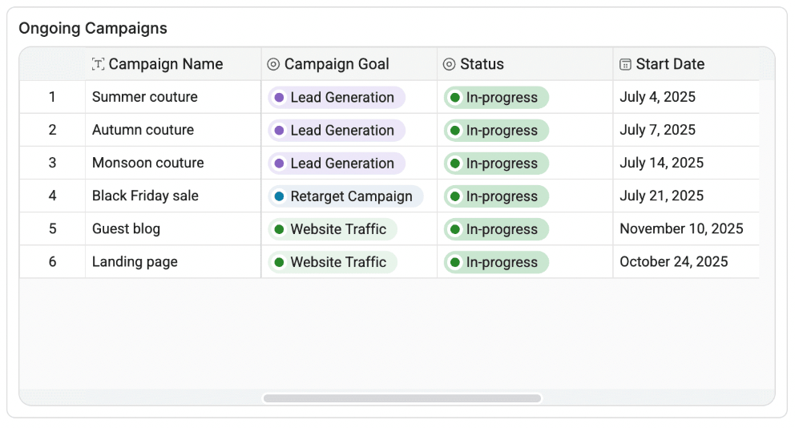The height and width of the screenshot is (428, 795).
Task: Click the purple dot on Summer couture goal
Action: (x=279, y=98)
